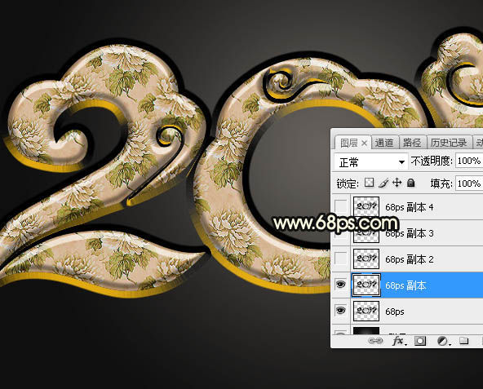Lock image pixels with the brush icon

[x=383, y=183]
